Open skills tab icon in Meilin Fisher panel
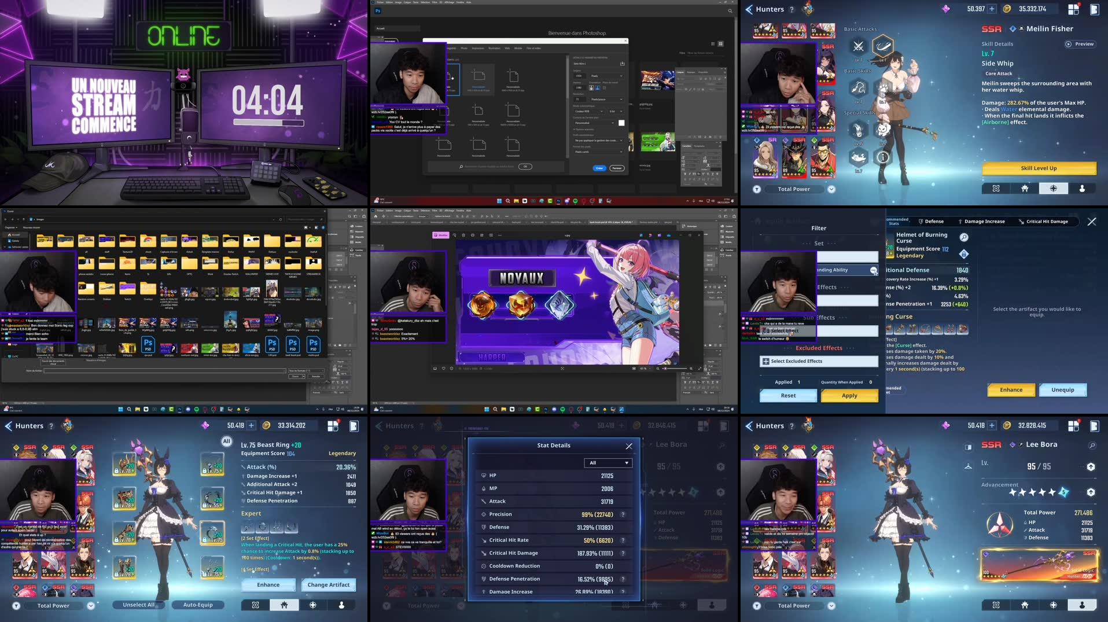1108x622 pixels. pos(1053,189)
